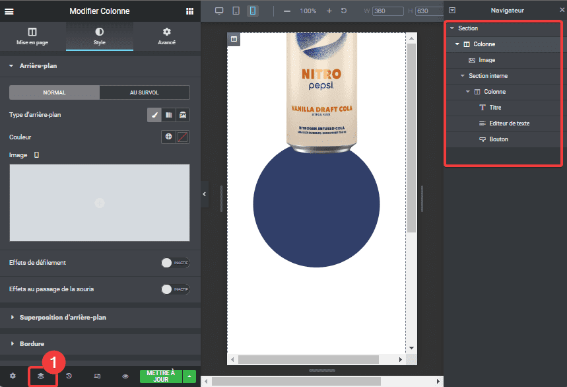Click the Titre widget icon in Navigateur
The height and width of the screenshot is (387, 567).
point(483,108)
